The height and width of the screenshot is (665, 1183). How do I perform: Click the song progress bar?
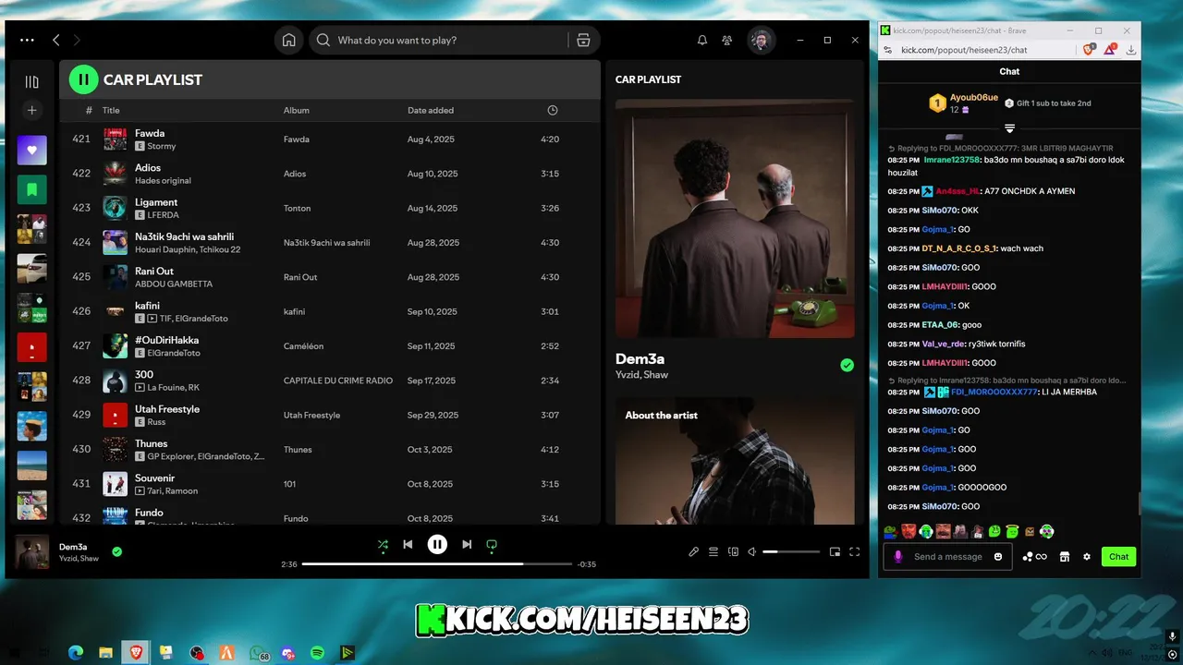coord(437,563)
